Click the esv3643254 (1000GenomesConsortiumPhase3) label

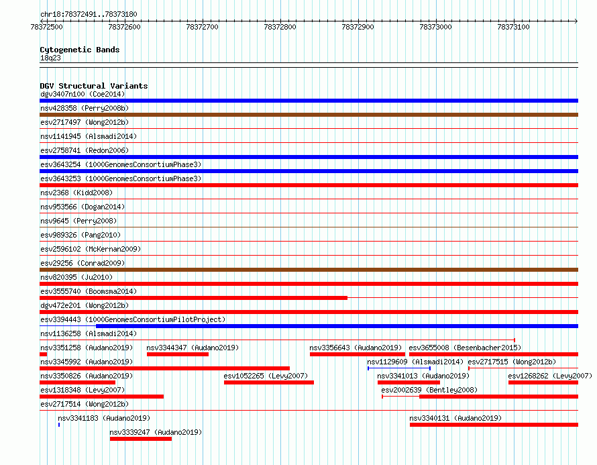pyautogui.click(x=121, y=164)
